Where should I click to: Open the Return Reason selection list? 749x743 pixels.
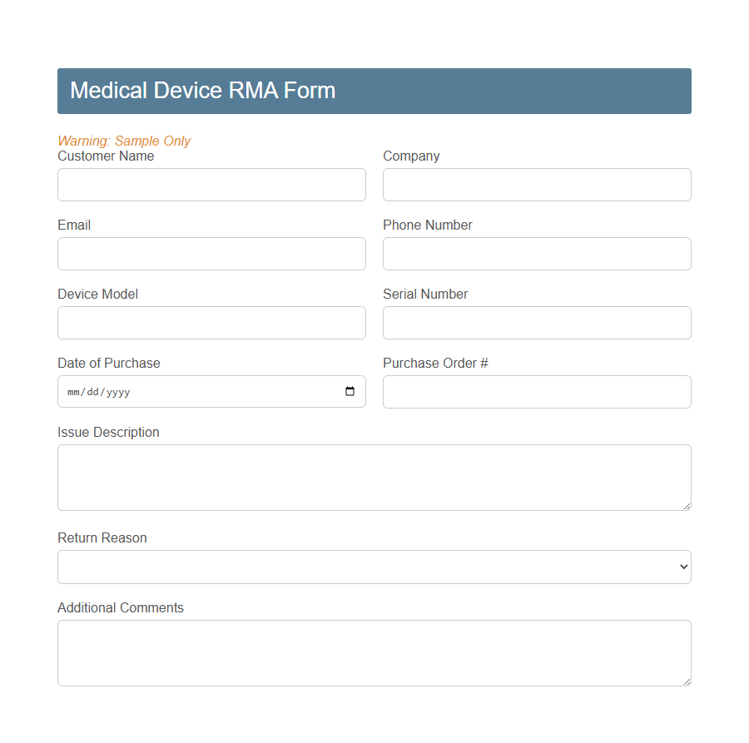point(374,567)
